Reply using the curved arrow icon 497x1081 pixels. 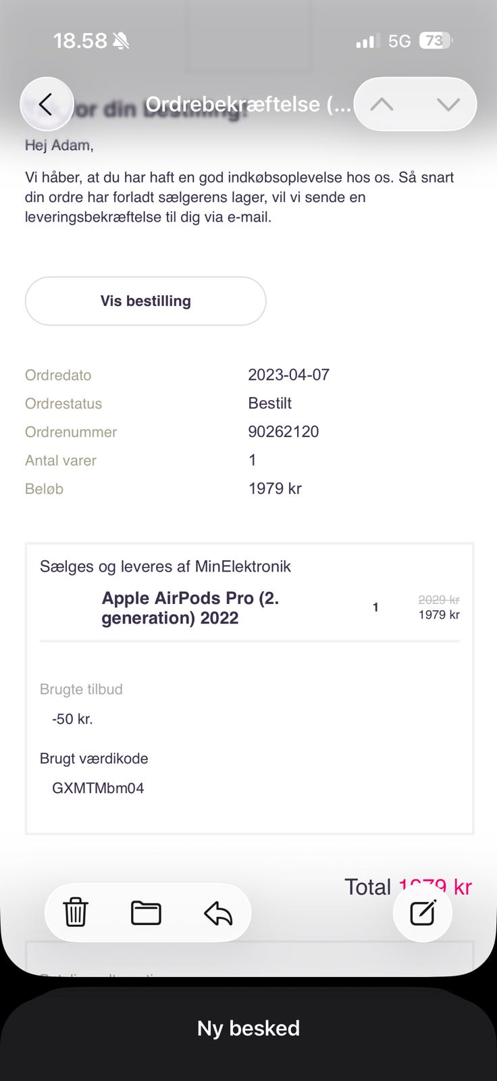coord(218,913)
